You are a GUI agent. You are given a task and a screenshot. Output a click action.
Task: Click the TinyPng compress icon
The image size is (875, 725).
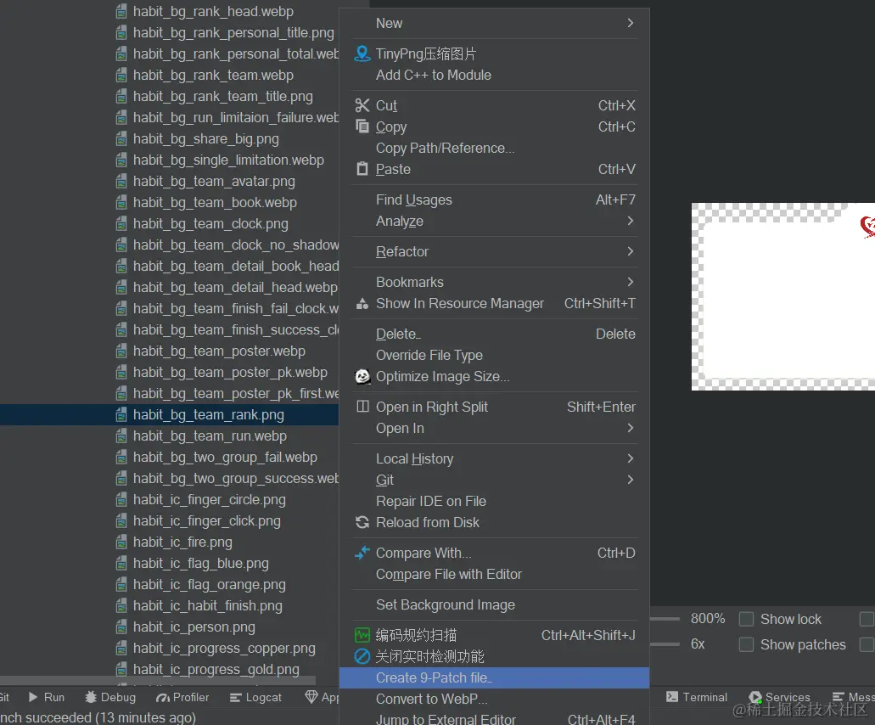pos(362,53)
